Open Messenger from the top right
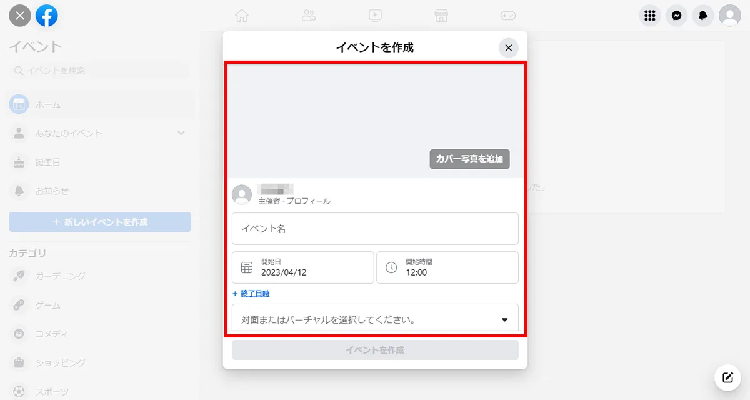 pyautogui.click(x=676, y=16)
